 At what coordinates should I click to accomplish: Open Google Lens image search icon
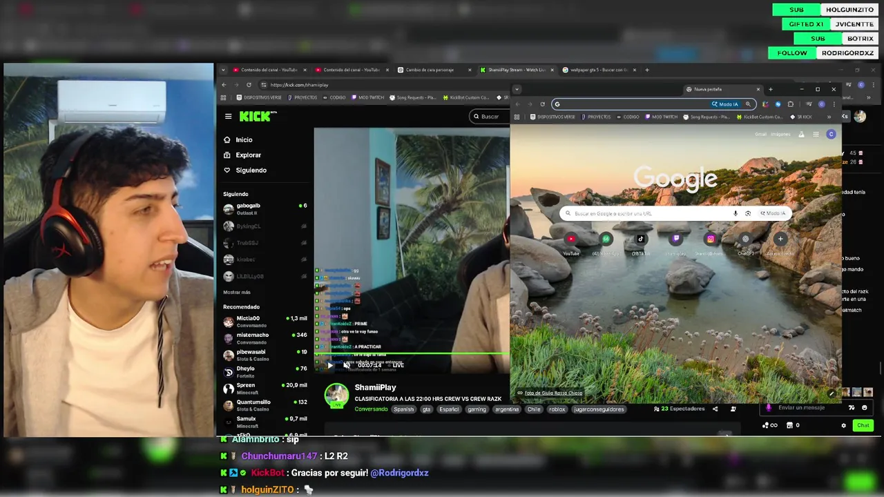click(748, 213)
